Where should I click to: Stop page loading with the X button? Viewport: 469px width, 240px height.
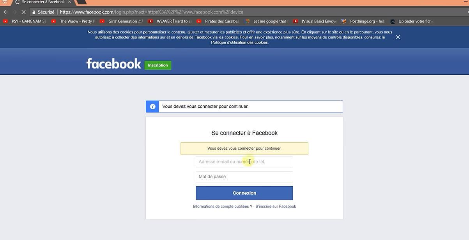pyautogui.click(x=23, y=12)
